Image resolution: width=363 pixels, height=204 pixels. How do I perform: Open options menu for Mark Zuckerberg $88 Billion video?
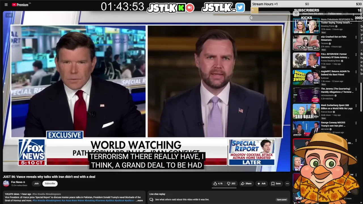pyautogui.click(x=356, y=105)
